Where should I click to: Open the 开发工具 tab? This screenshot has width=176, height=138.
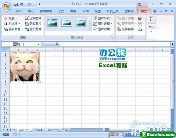112,11
